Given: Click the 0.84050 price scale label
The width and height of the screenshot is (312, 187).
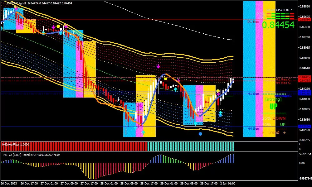Looking at the screenshot, I should coord(305,99).
